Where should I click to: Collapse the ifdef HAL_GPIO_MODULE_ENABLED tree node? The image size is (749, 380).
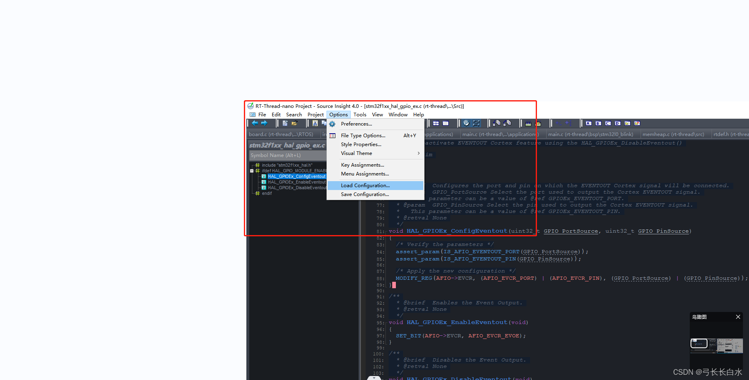click(252, 171)
